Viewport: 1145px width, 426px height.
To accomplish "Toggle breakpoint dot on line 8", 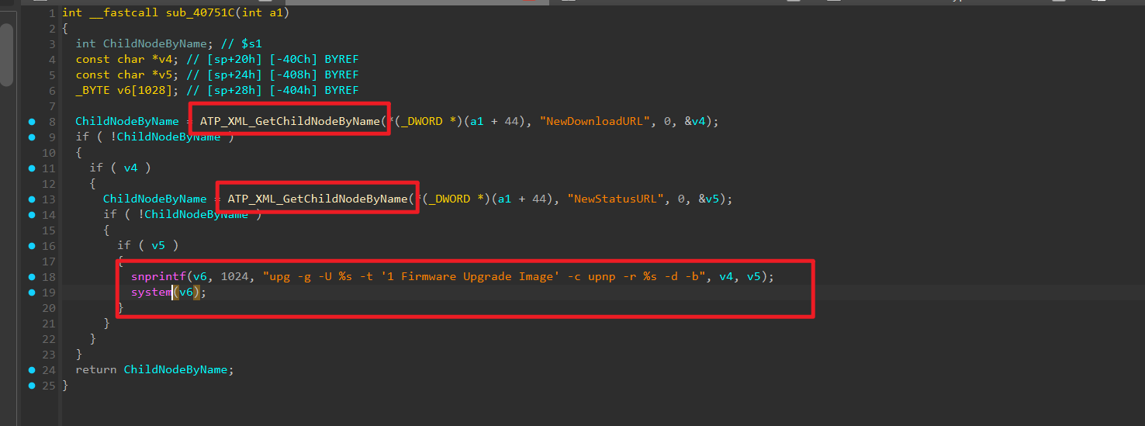I will (x=32, y=122).
